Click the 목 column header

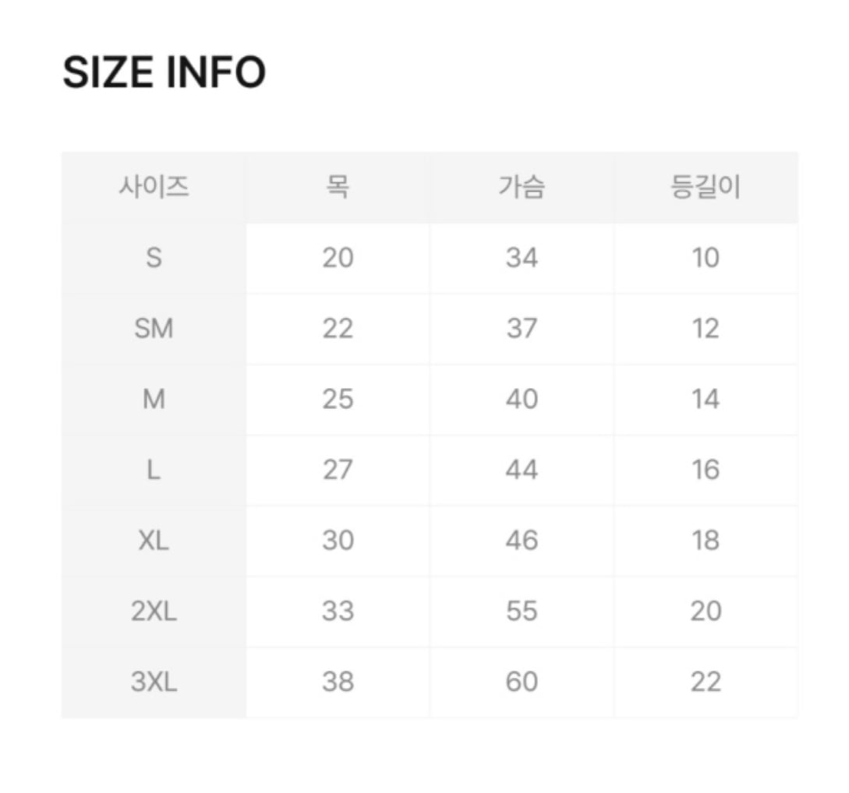(338, 188)
